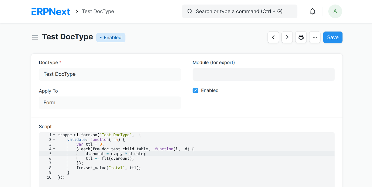Image resolution: width=372 pixels, height=187 pixels.
Task: Click the search magnifier icon
Action: [190, 11]
